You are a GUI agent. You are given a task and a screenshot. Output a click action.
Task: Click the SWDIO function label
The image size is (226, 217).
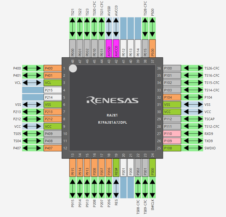pos(210,148)
